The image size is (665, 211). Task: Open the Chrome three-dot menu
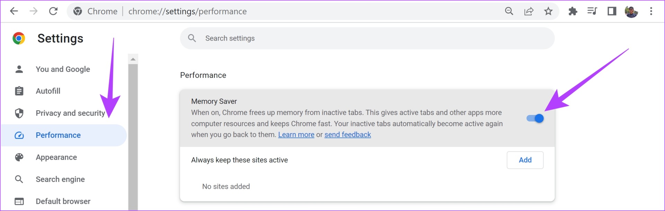[x=651, y=11]
